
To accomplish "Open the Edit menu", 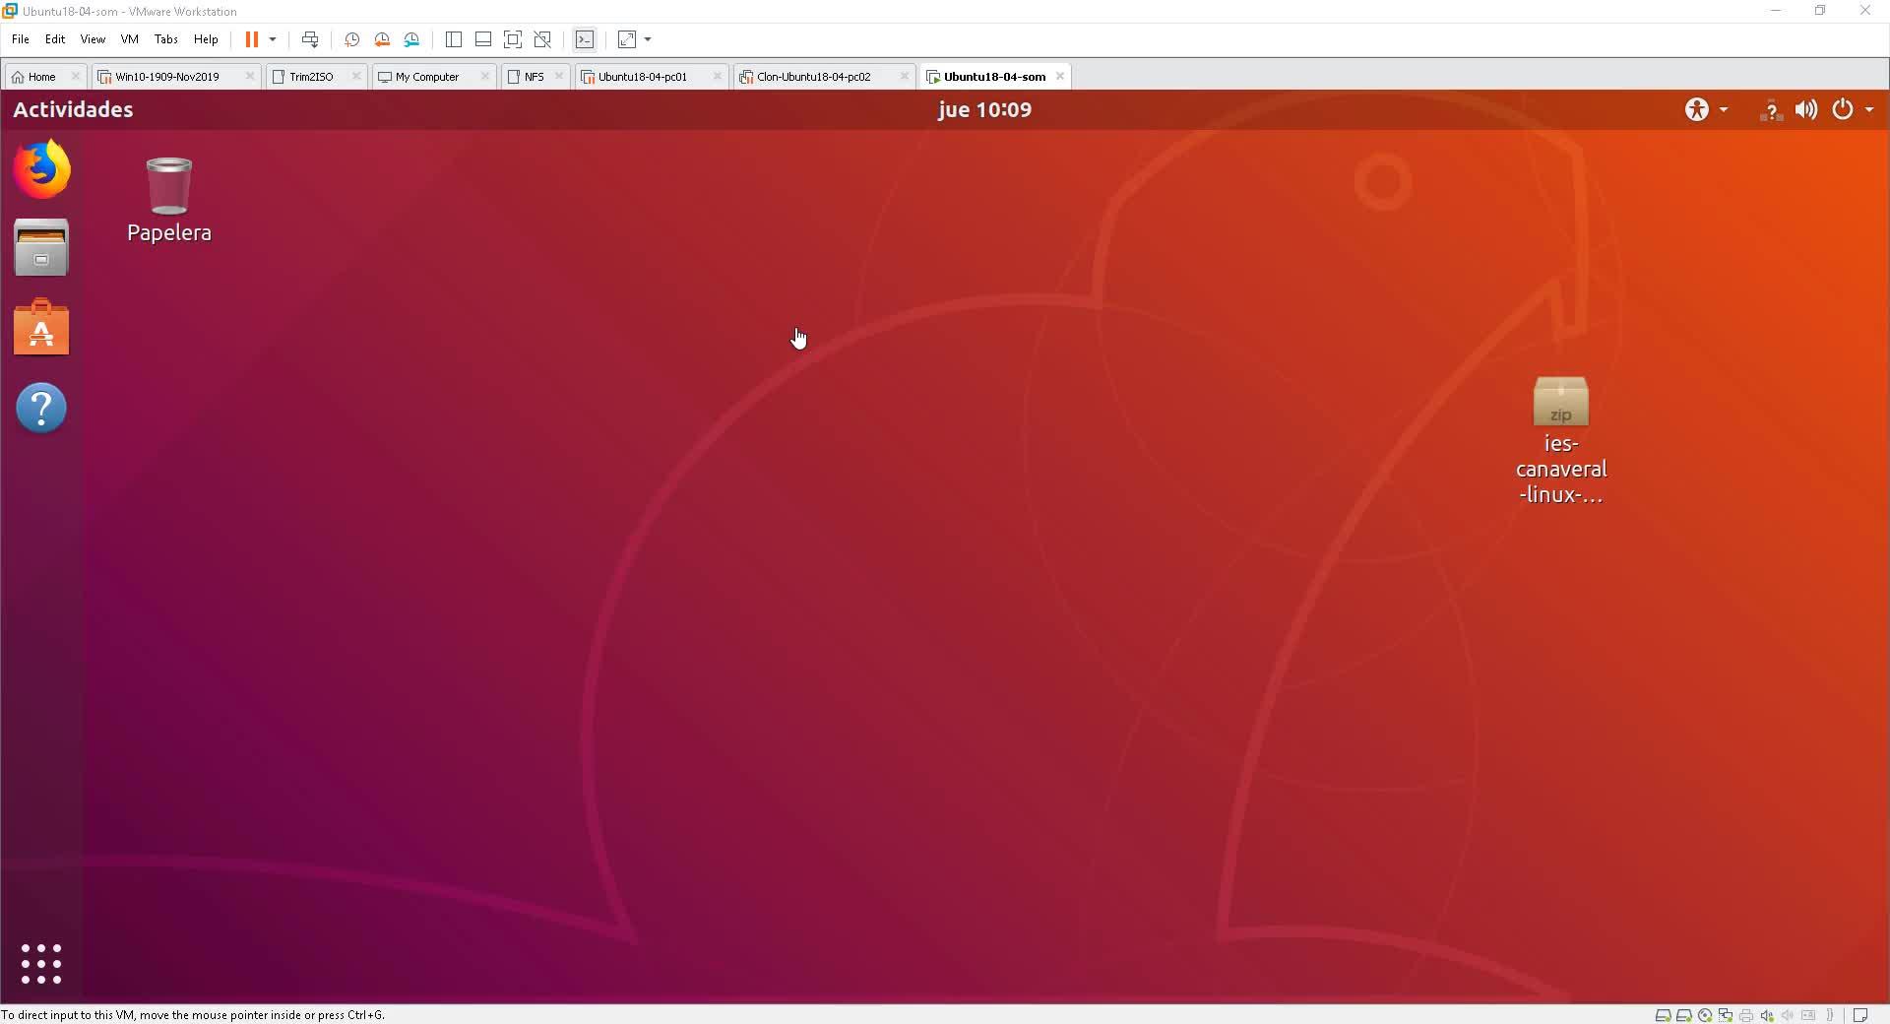I will click(55, 39).
